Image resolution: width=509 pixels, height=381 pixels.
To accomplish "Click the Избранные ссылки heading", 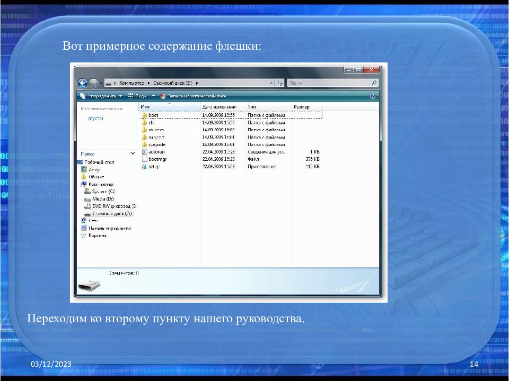I will (x=101, y=109).
